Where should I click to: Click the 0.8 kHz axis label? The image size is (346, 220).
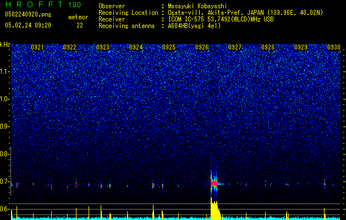pyautogui.click(x=4, y=154)
